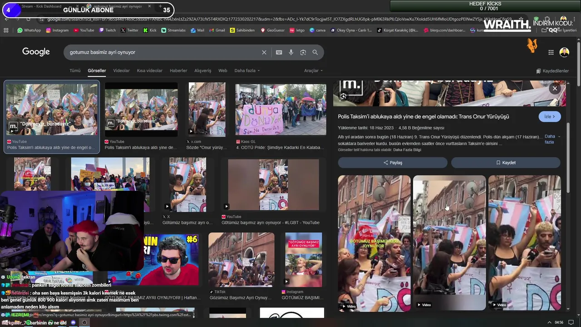Viewport: 581px width, 327px height.
Task: Open Gmail bookmark
Action: [217, 30]
